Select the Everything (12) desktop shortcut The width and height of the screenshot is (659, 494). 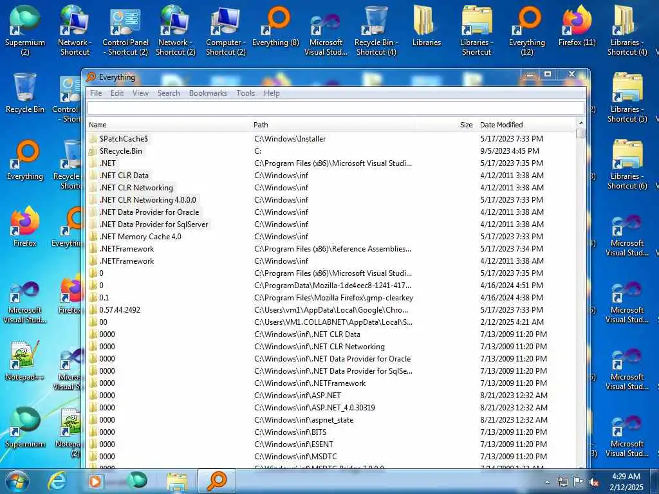click(x=526, y=30)
